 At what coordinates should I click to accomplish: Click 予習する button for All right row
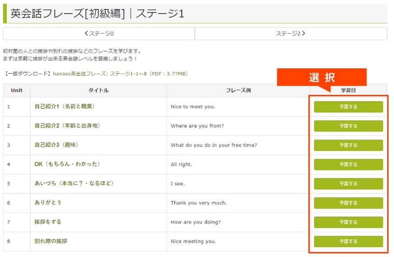(x=348, y=164)
